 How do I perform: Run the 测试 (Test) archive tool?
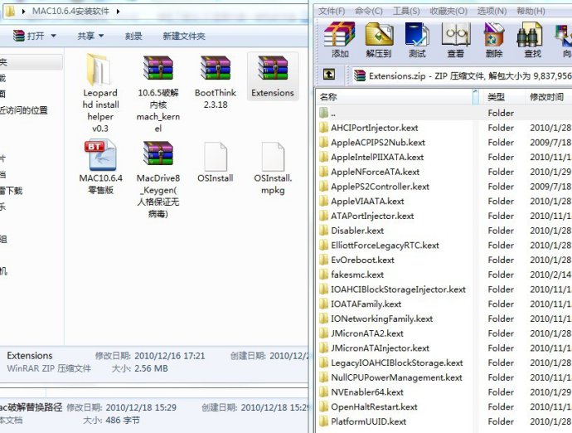click(418, 39)
